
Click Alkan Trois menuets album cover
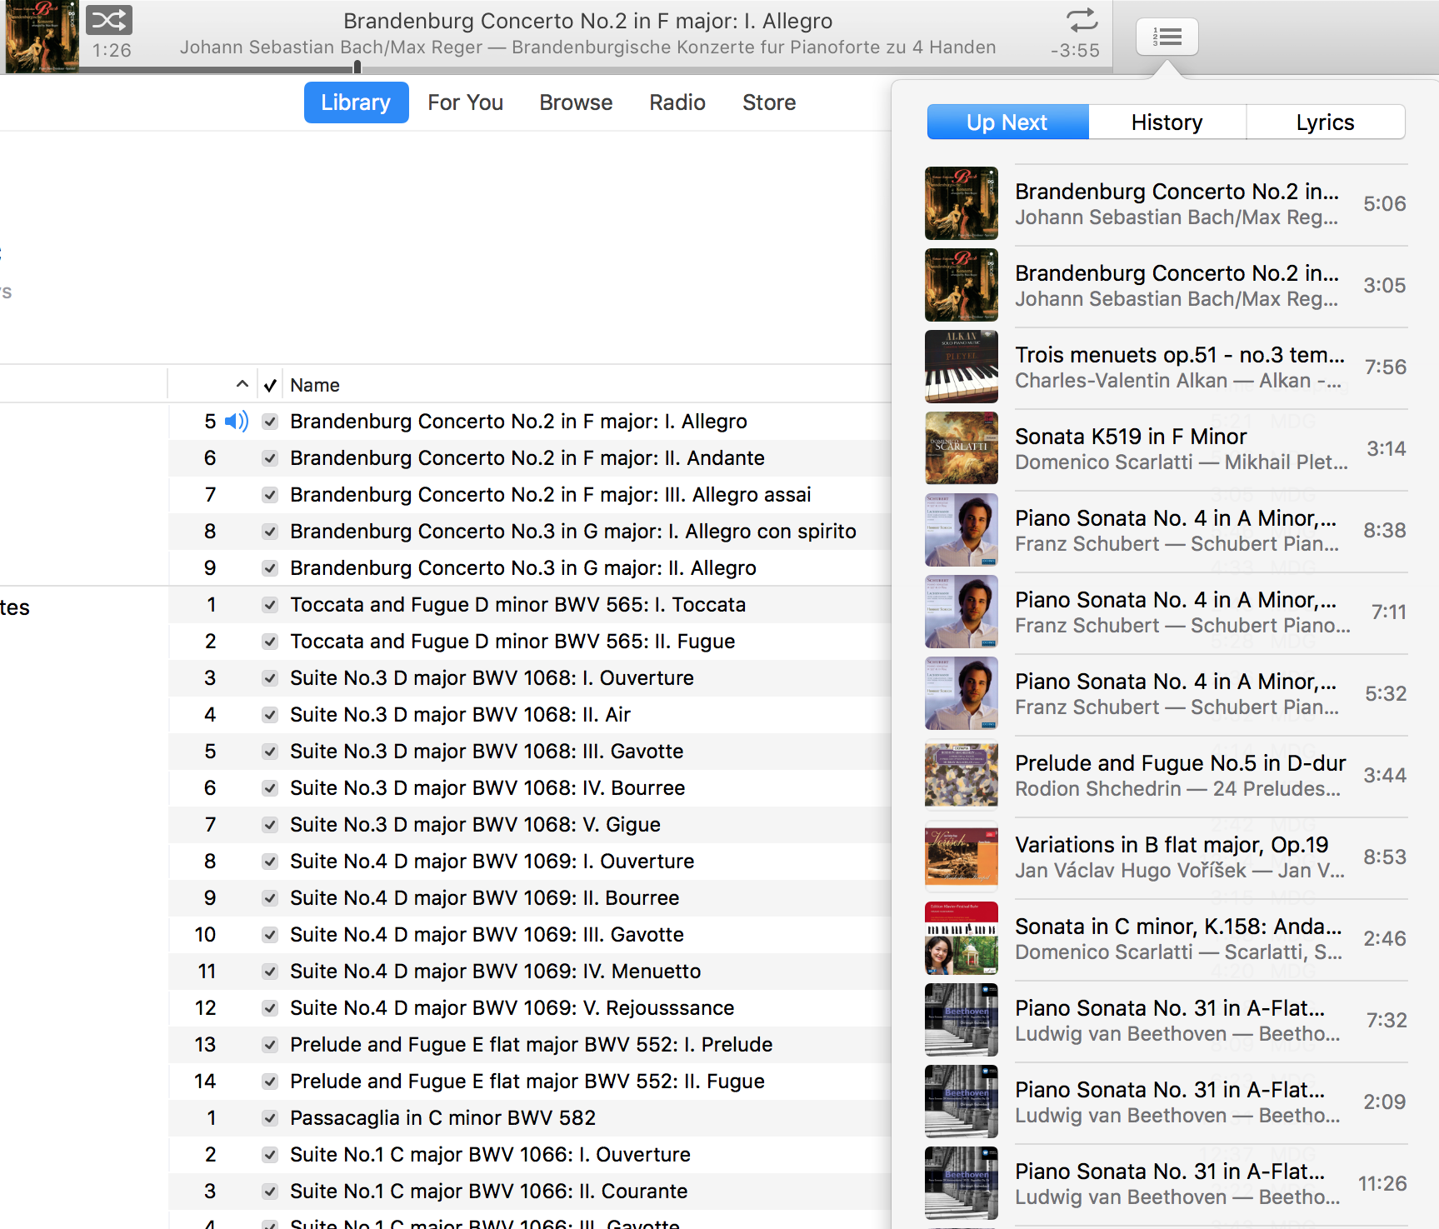(x=962, y=367)
